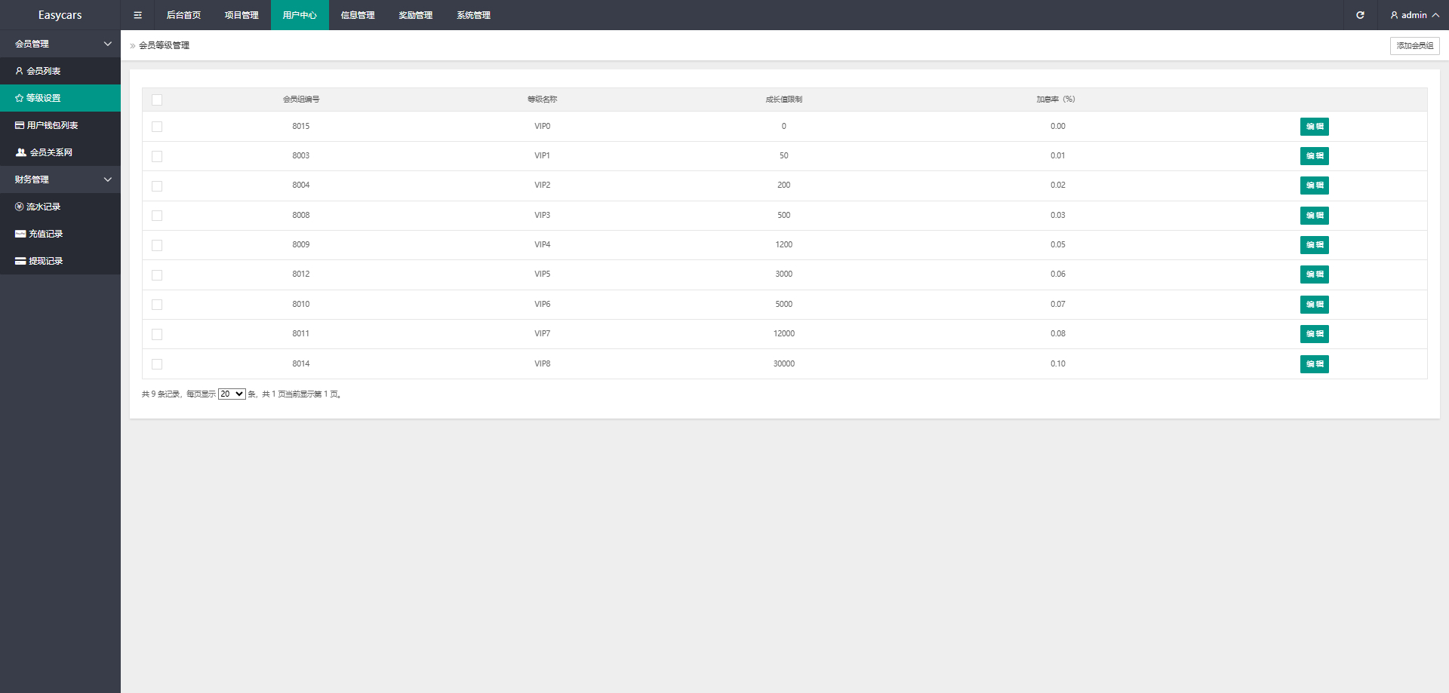Click the refresh icon in top bar
Screen dimensions: 1449x693
1360,15
